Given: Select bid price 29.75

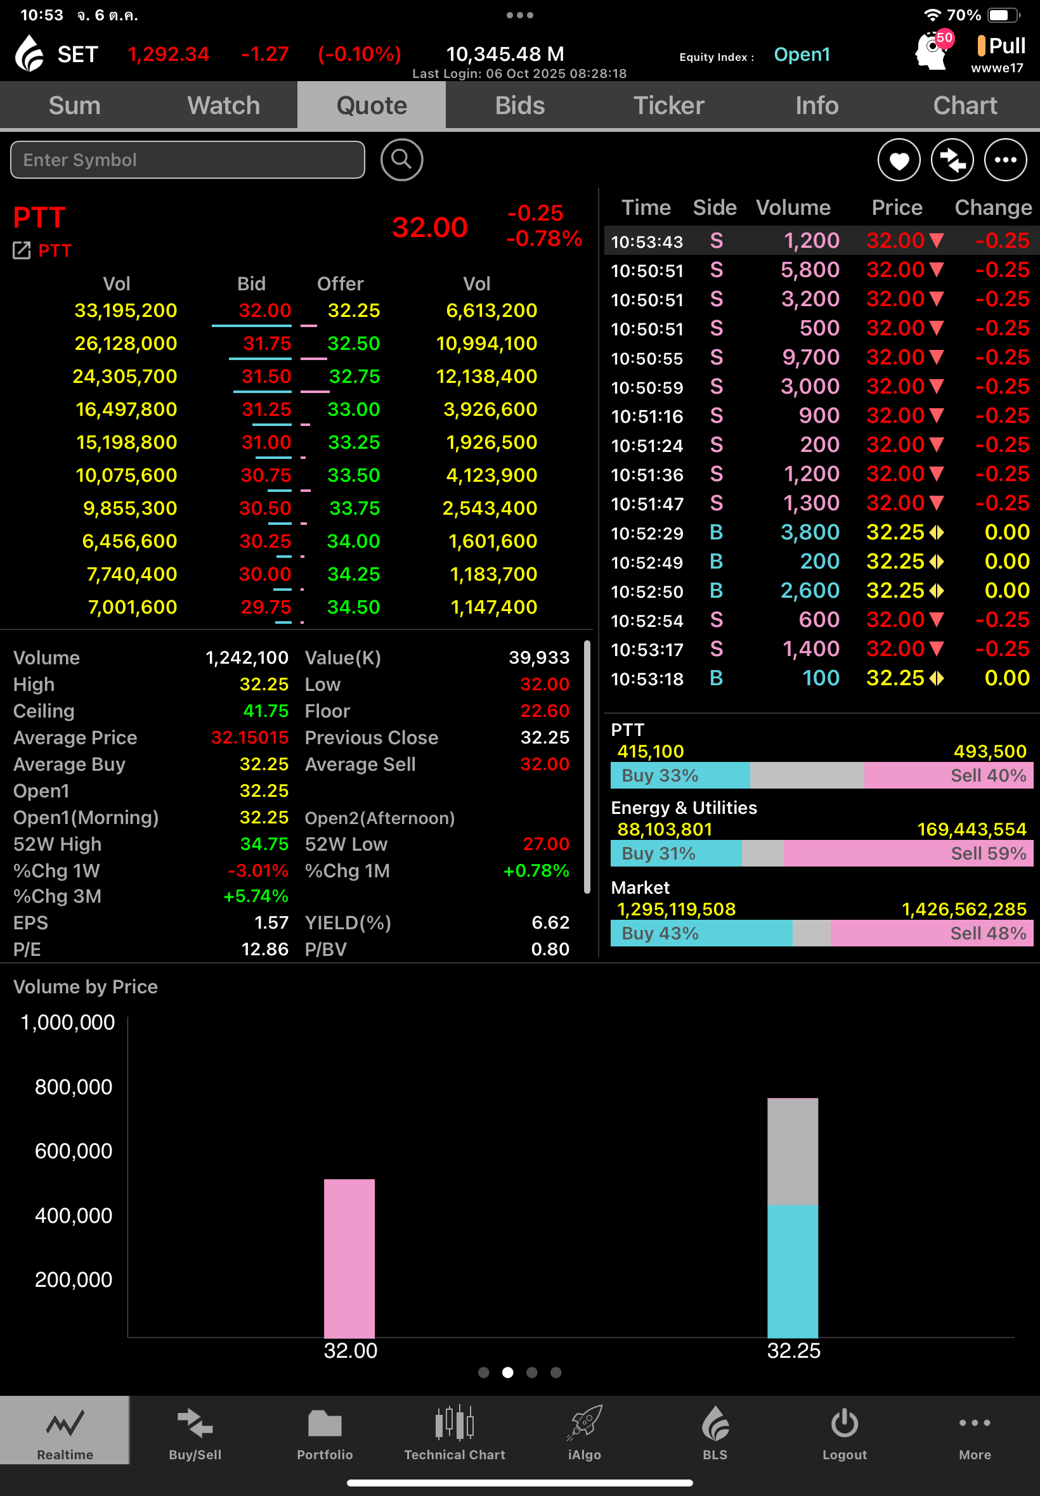Looking at the screenshot, I should [x=266, y=607].
